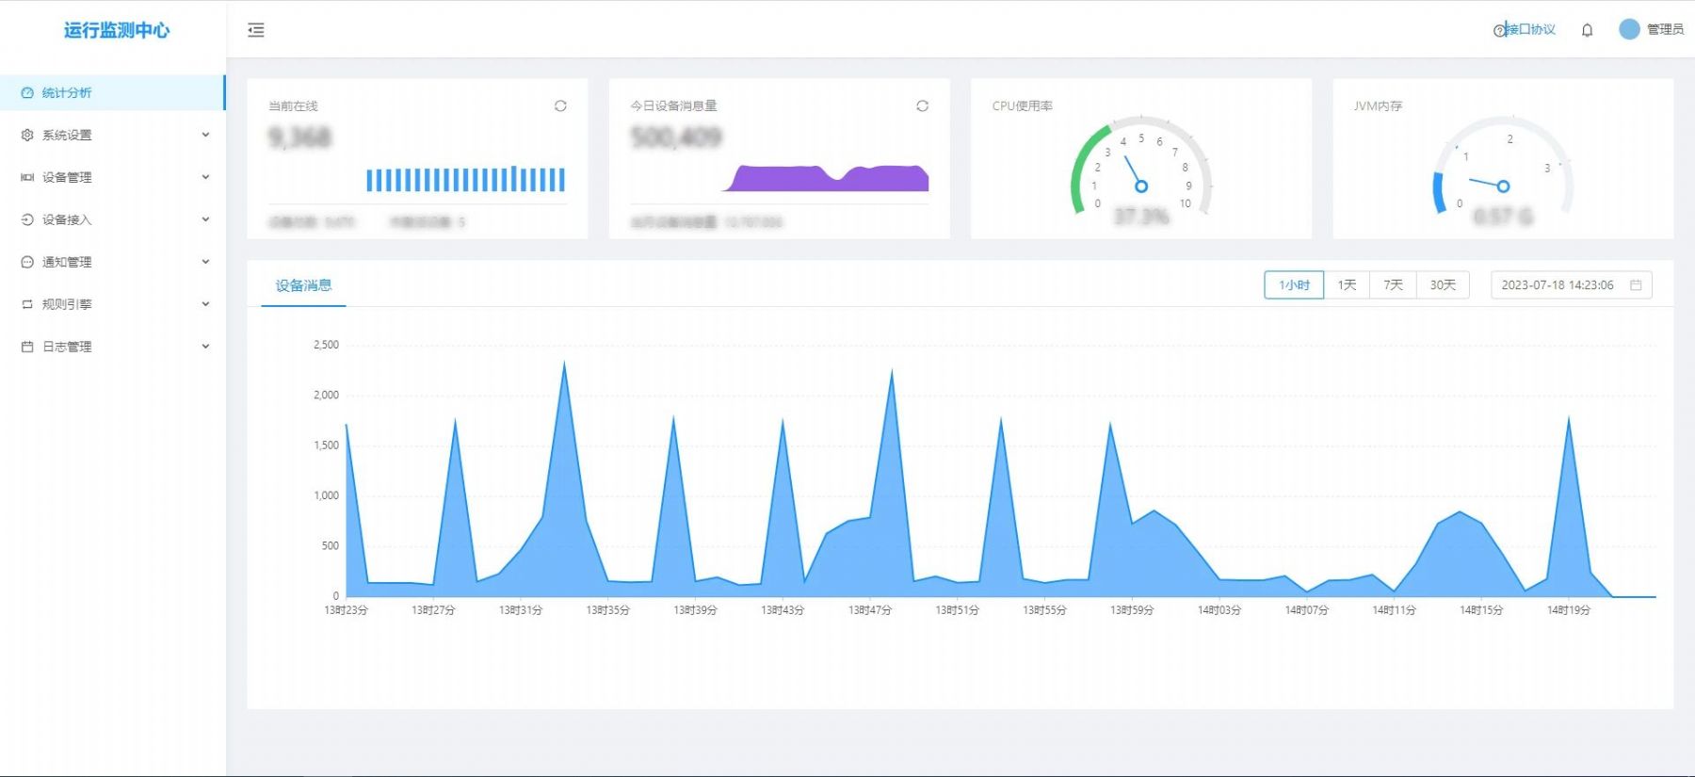
Task: Click the administrator avatar icon
Action: pos(1629,29)
